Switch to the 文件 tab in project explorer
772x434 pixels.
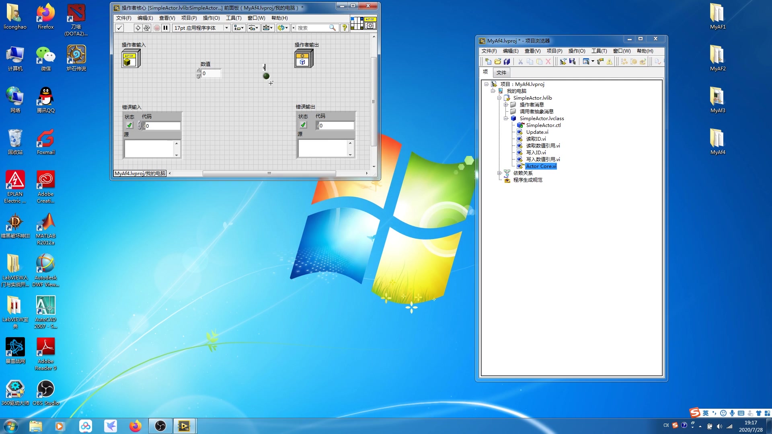point(501,72)
